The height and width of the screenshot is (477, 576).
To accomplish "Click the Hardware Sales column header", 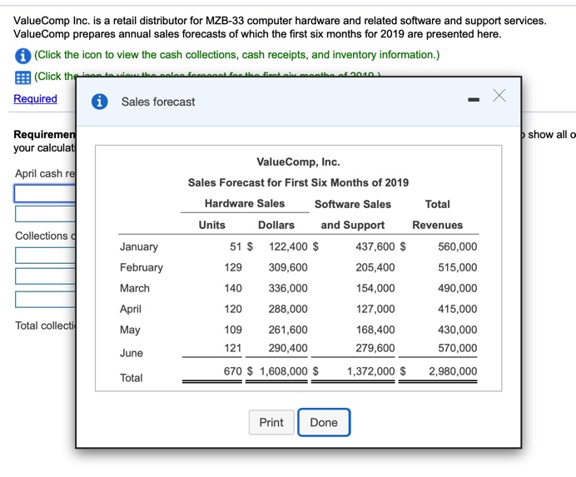I will (x=245, y=204).
